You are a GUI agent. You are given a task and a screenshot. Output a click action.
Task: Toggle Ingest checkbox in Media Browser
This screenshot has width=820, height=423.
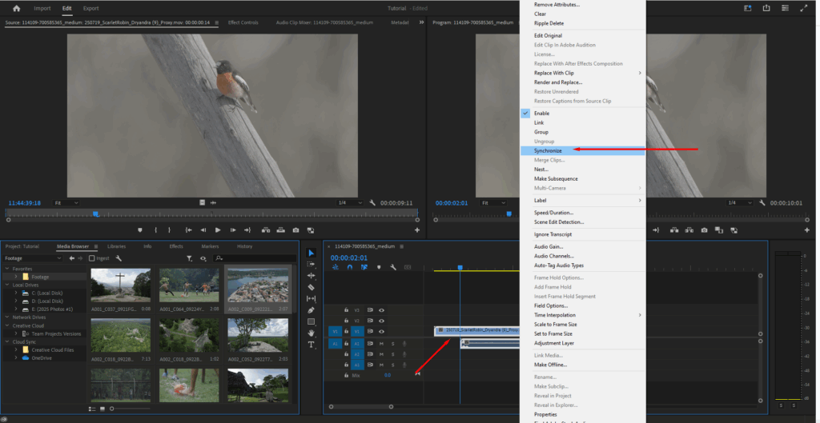click(92, 258)
